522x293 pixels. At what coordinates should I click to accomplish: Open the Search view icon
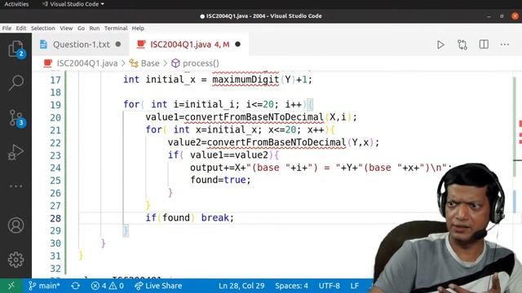tap(15, 83)
